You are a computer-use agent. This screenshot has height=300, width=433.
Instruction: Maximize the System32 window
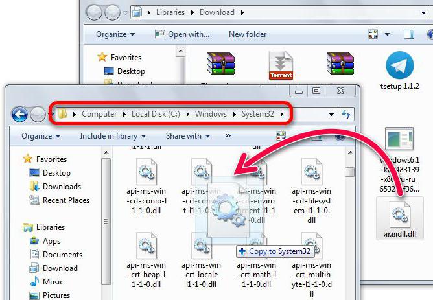(x=316, y=91)
